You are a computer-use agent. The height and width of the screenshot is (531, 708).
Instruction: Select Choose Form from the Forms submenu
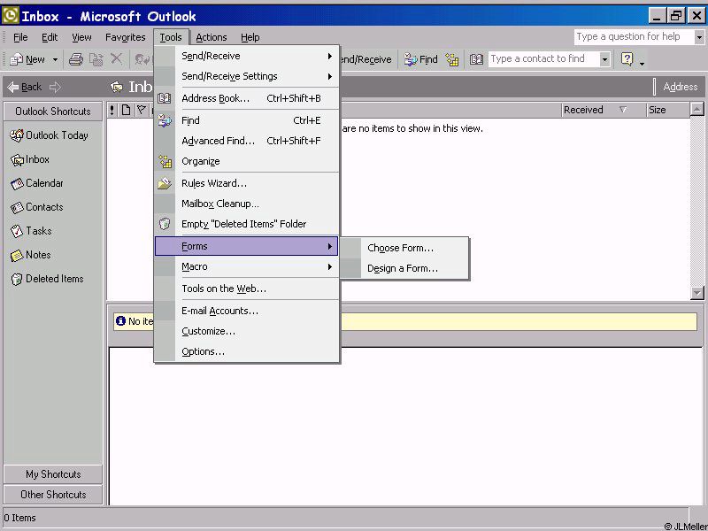[400, 248]
